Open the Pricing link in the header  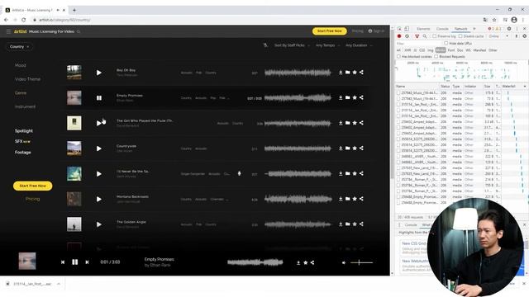[357, 31]
